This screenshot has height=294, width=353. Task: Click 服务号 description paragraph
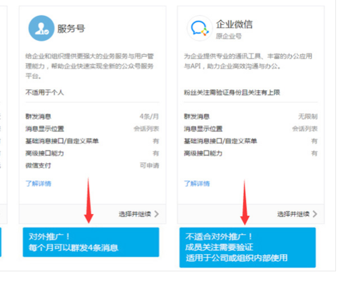[90, 66]
